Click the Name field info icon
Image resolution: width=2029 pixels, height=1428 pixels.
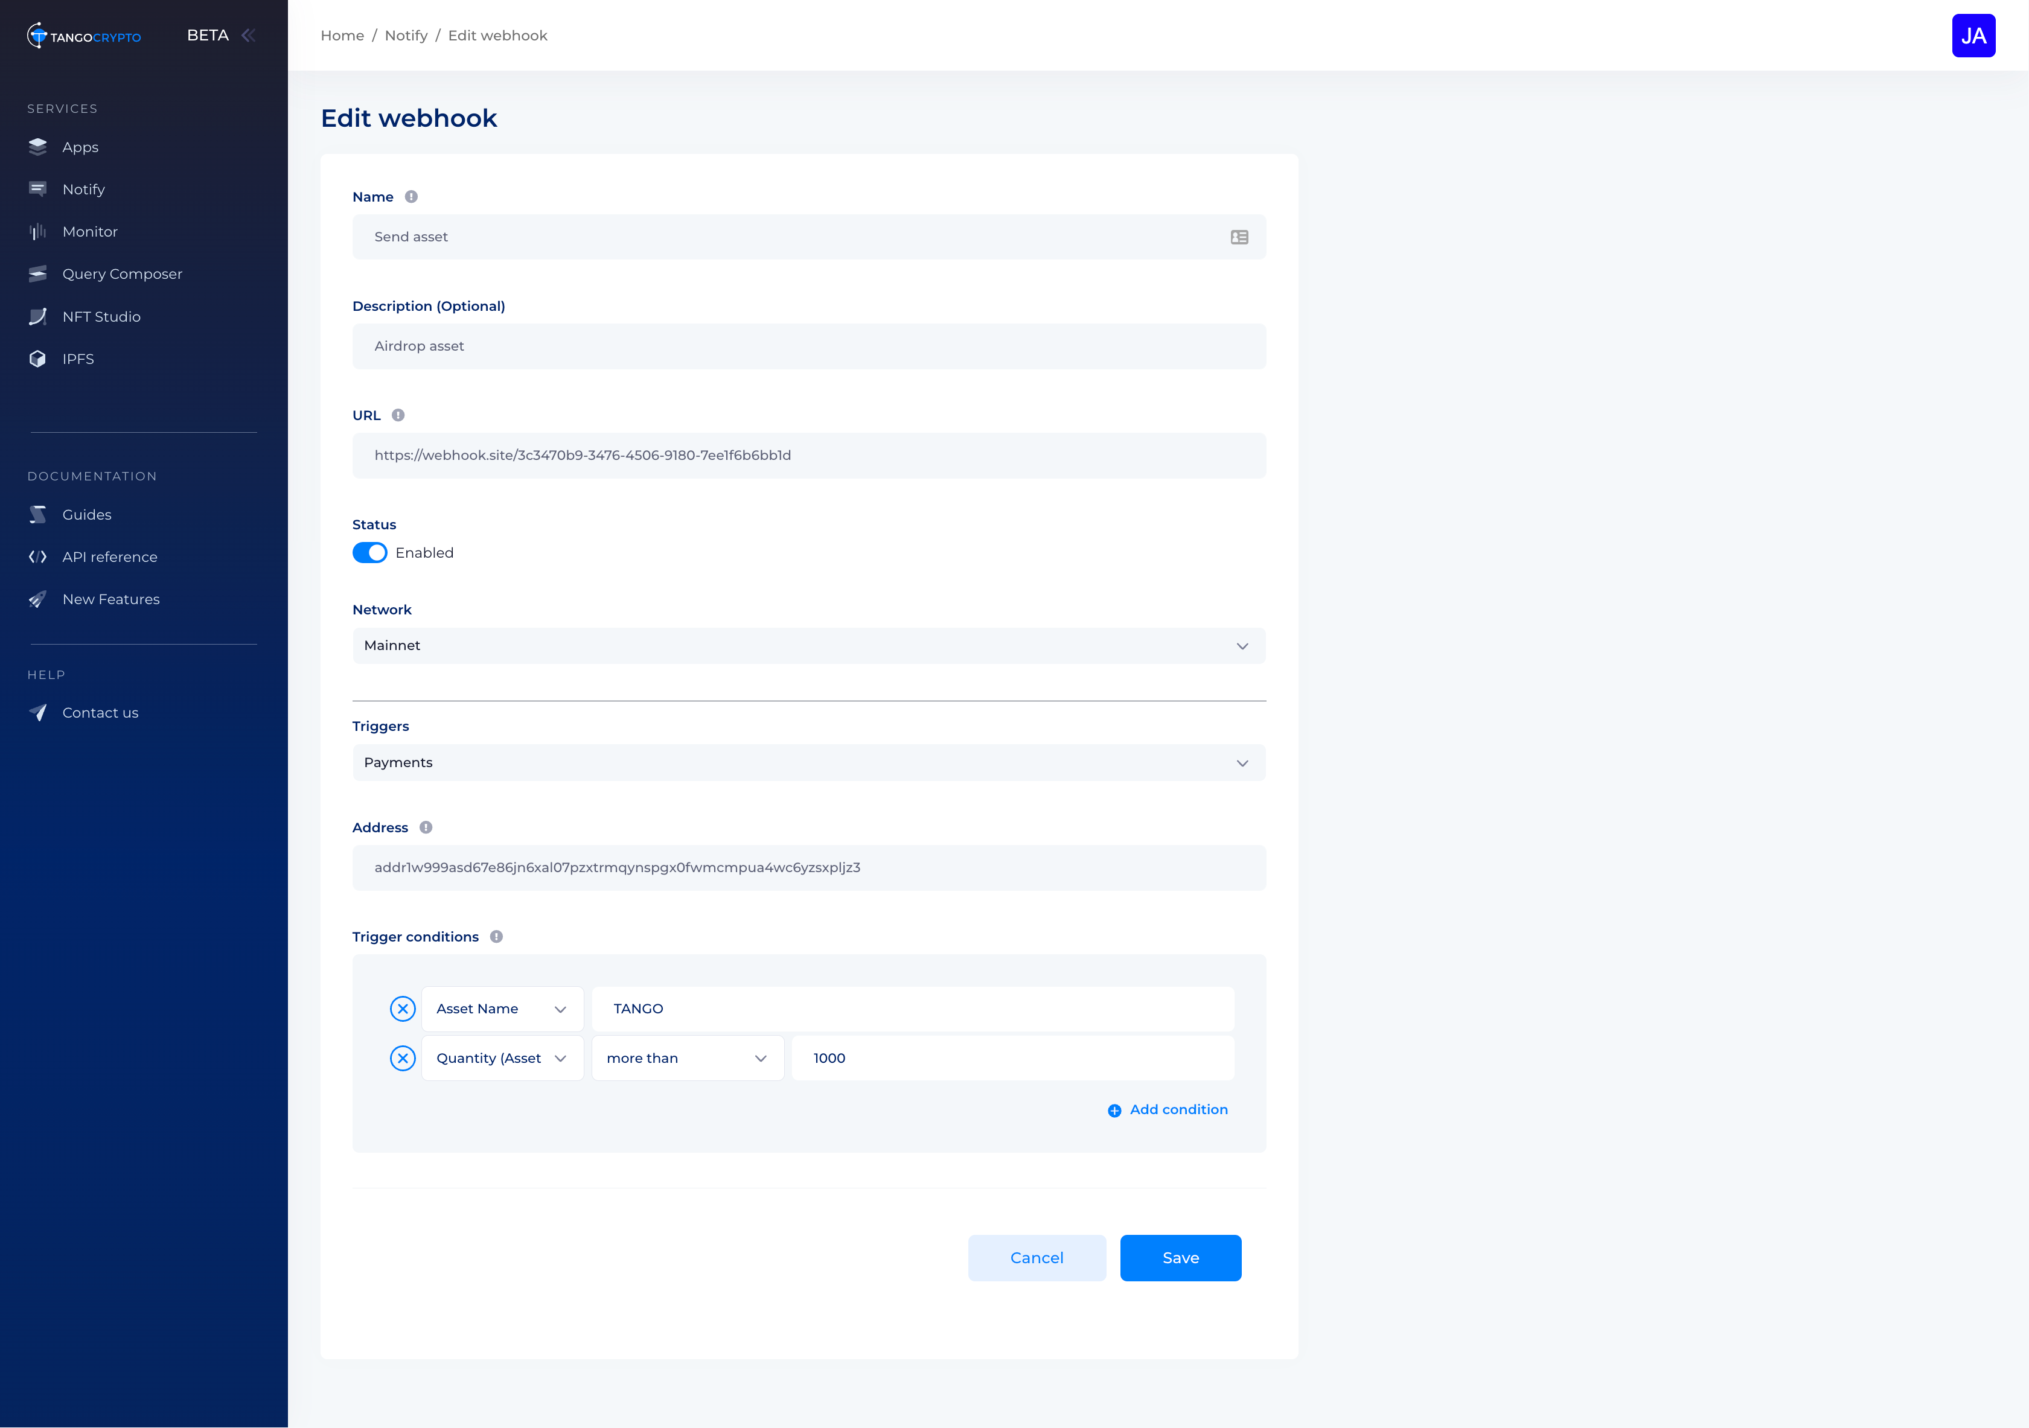[411, 197]
